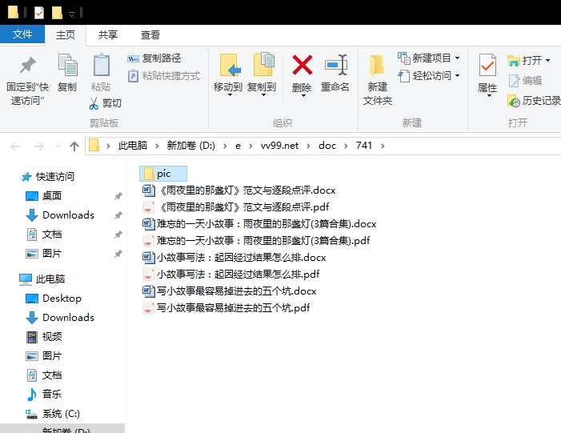Open pinned 图片 in quick access

(44, 254)
